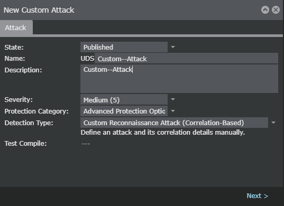Click the correlation details hint text
This screenshot has height=206, width=284.
(163, 133)
